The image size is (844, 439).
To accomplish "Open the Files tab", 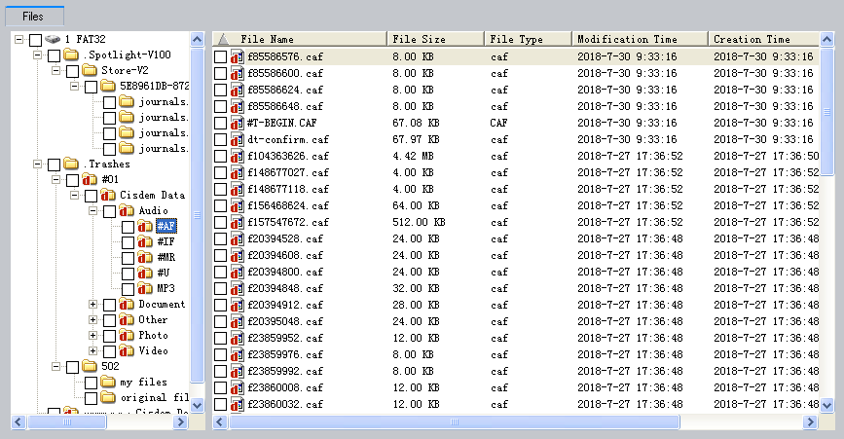I will coord(34,17).
